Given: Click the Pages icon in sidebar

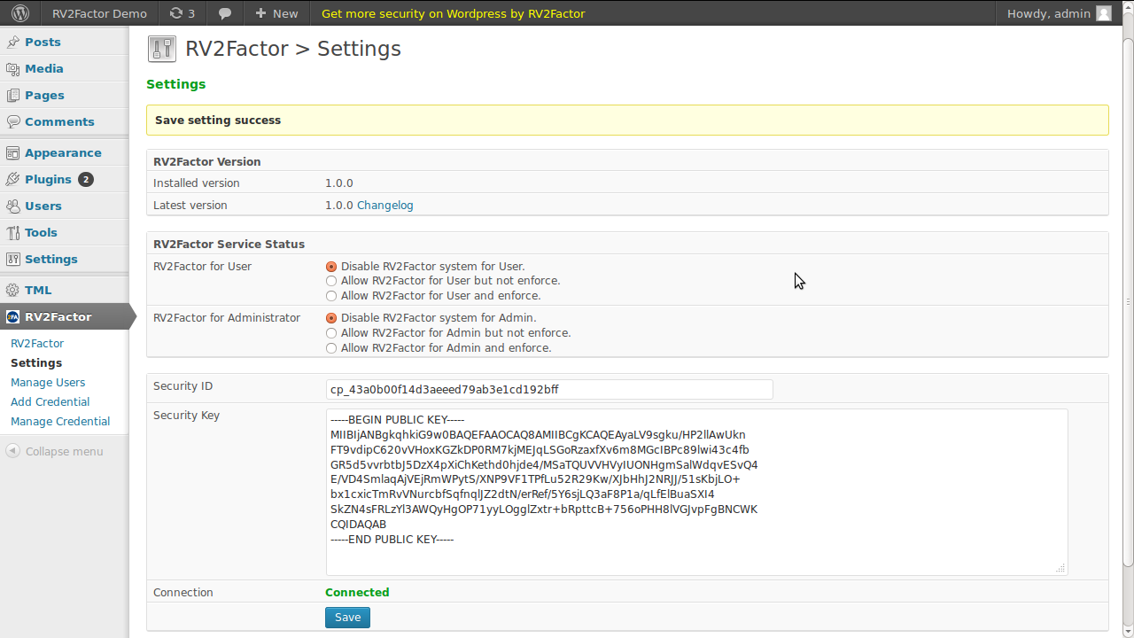Looking at the screenshot, I should click(12, 95).
